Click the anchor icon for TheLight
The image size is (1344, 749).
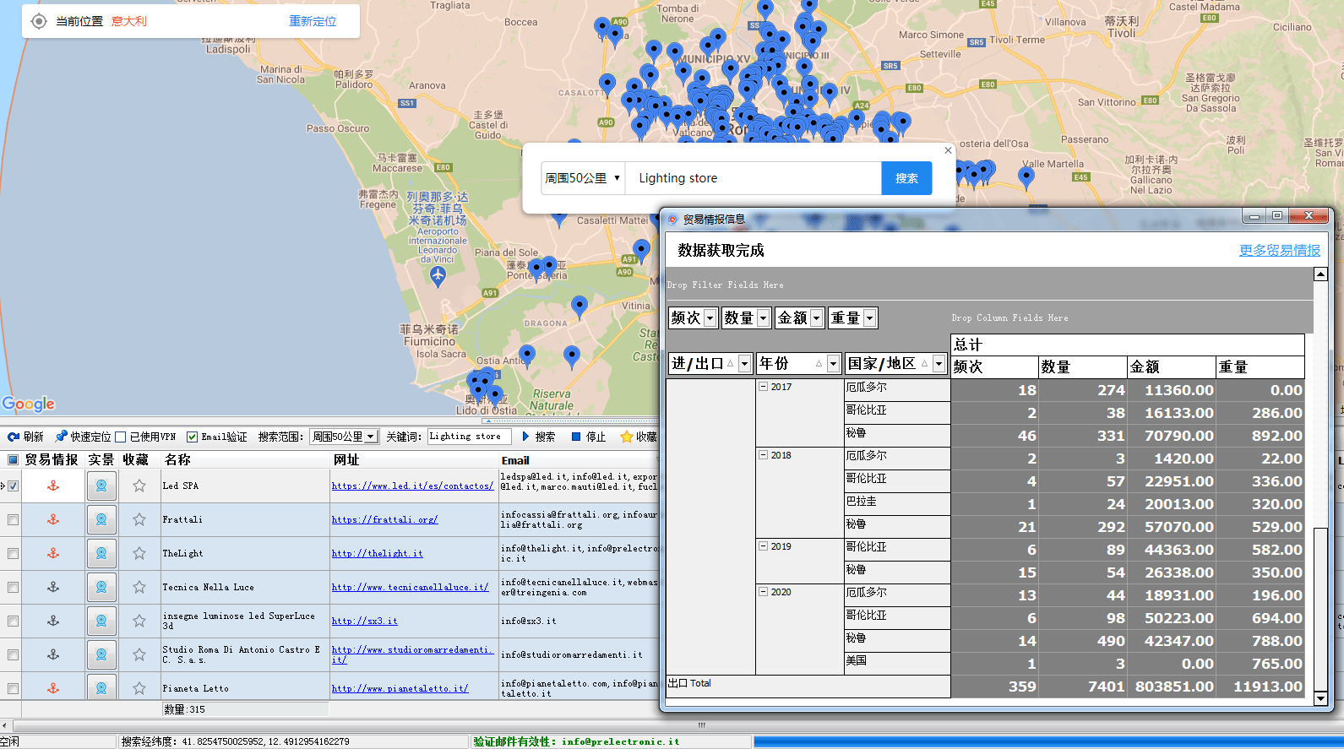point(52,553)
